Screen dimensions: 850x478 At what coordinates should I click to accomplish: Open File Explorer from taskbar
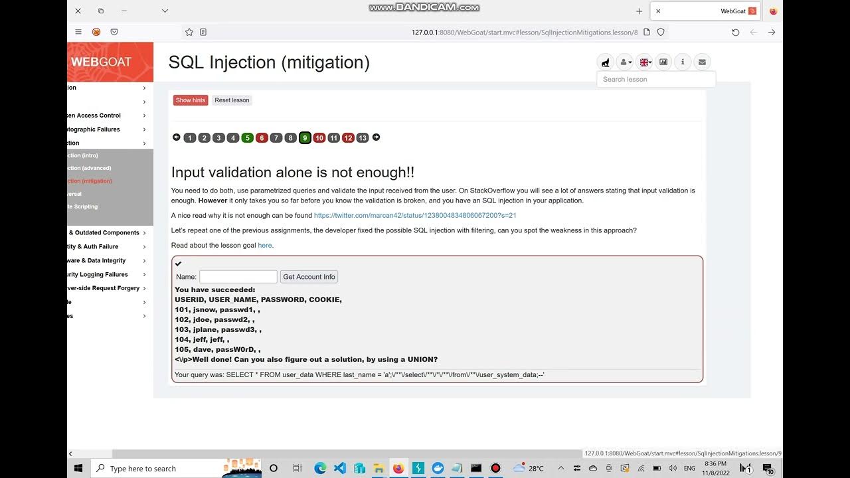coord(379,468)
